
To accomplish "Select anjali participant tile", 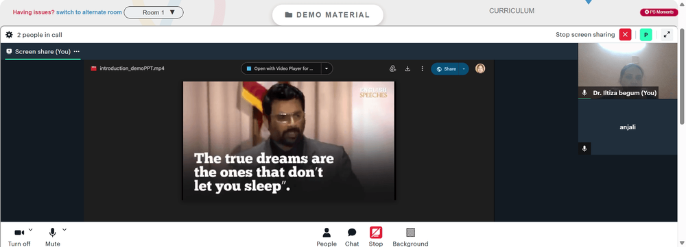I will (x=628, y=127).
